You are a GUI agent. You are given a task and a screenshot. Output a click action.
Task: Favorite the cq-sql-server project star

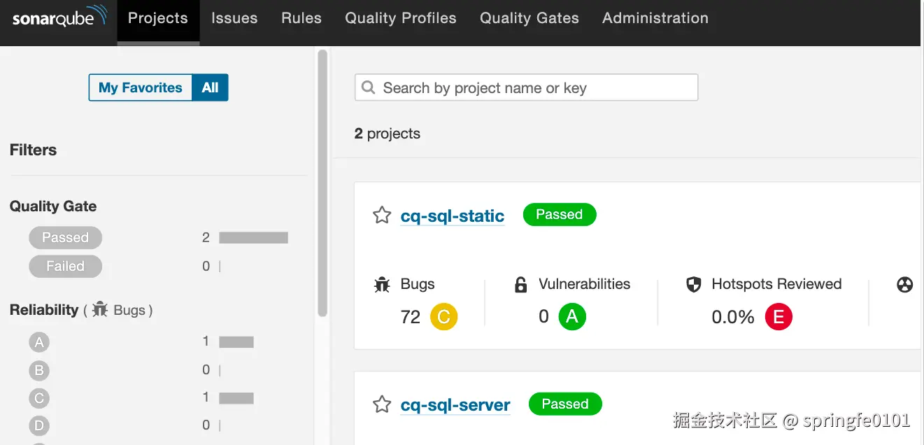[382, 404]
